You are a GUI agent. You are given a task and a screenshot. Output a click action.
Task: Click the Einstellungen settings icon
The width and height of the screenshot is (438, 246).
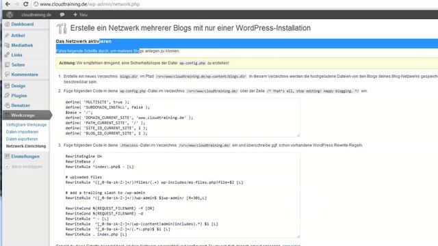7,156
